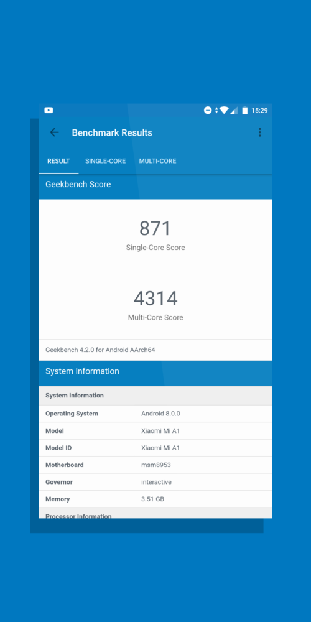The width and height of the screenshot is (311, 622).
Task: Tap the Operating System row label
Action: 72,414
